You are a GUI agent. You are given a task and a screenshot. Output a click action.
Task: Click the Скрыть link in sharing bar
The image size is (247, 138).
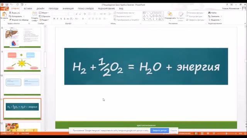(174, 130)
